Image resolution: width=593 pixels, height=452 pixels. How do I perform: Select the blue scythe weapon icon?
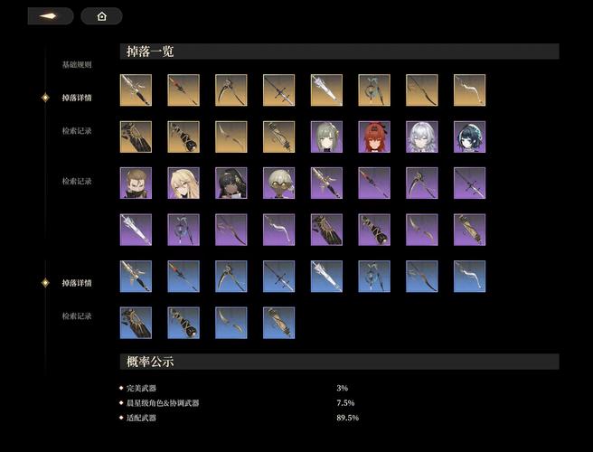(231, 276)
